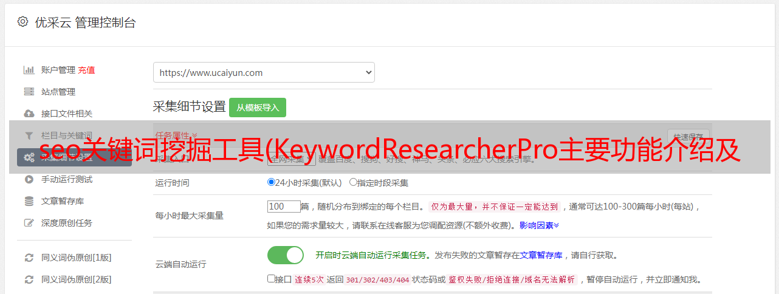The width and height of the screenshot is (779, 294).
Task: Open the sidebar item 文章暂存库
Action: (63, 201)
